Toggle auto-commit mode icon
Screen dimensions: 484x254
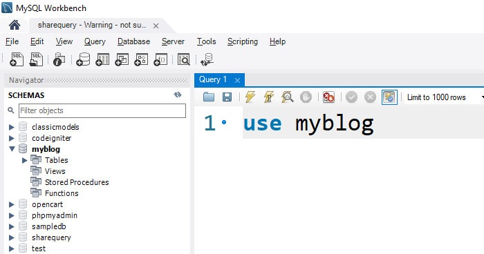point(389,97)
